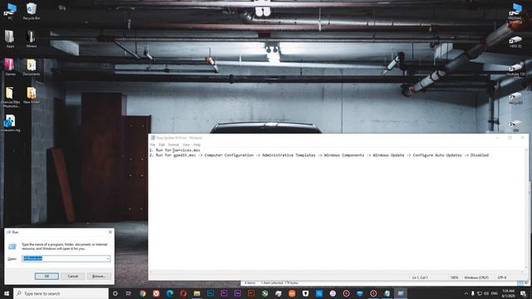Click the Windows Start button
Screen dimensions: 532x299
click(7, 293)
